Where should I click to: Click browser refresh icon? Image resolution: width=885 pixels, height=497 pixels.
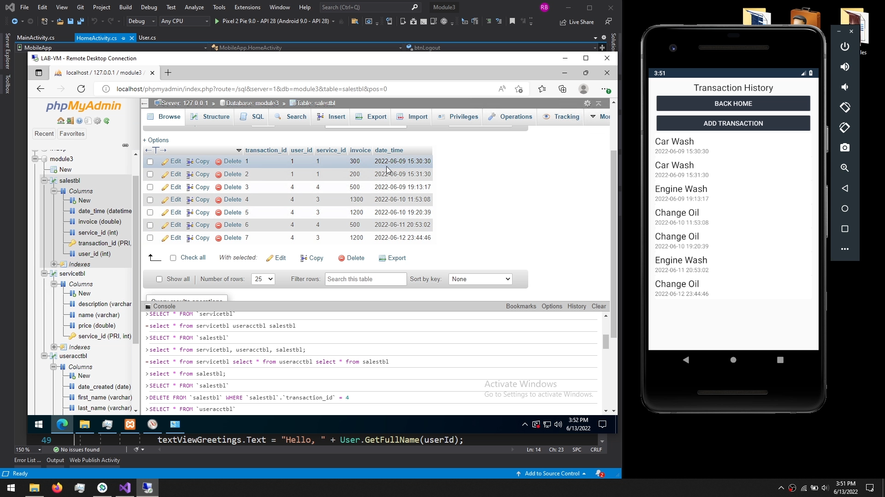pyautogui.click(x=81, y=89)
